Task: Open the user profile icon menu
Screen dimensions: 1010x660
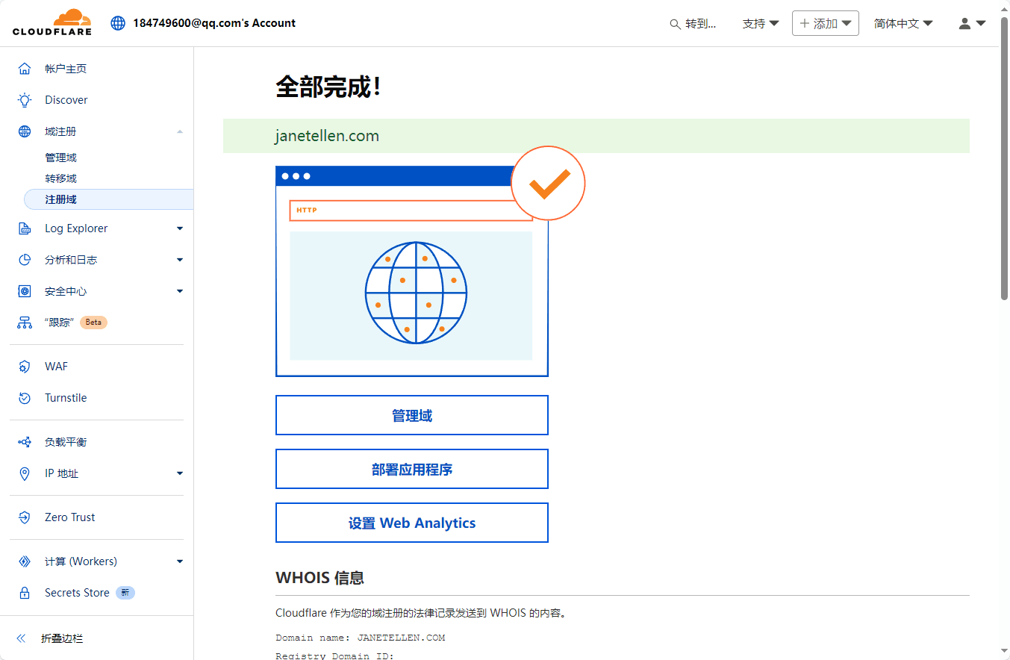Action: (971, 23)
